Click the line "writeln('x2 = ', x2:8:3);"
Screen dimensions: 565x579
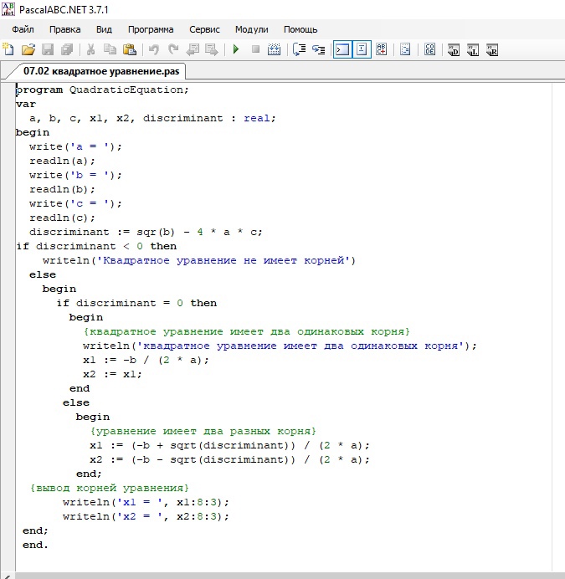coord(146,516)
